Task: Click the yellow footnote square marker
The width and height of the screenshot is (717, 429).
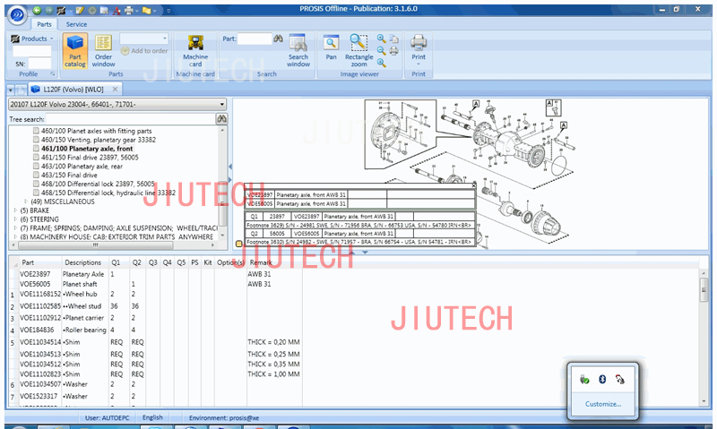Action: tap(238, 244)
